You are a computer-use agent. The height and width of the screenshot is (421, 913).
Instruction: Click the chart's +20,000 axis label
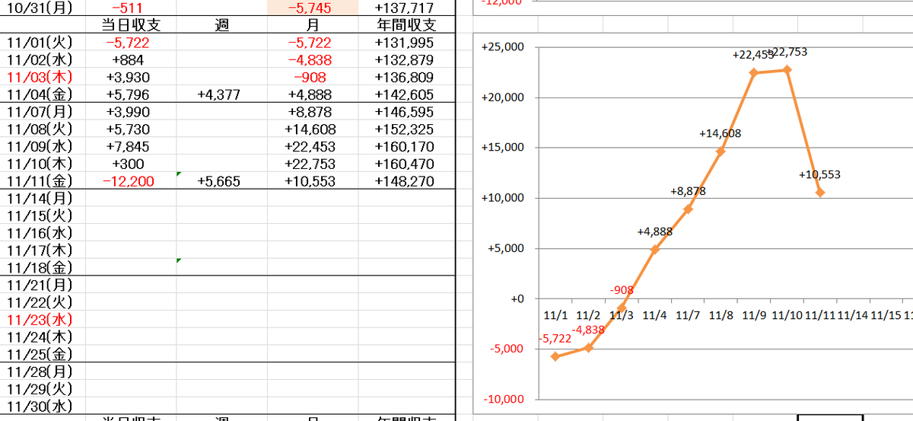tap(503, 97)
